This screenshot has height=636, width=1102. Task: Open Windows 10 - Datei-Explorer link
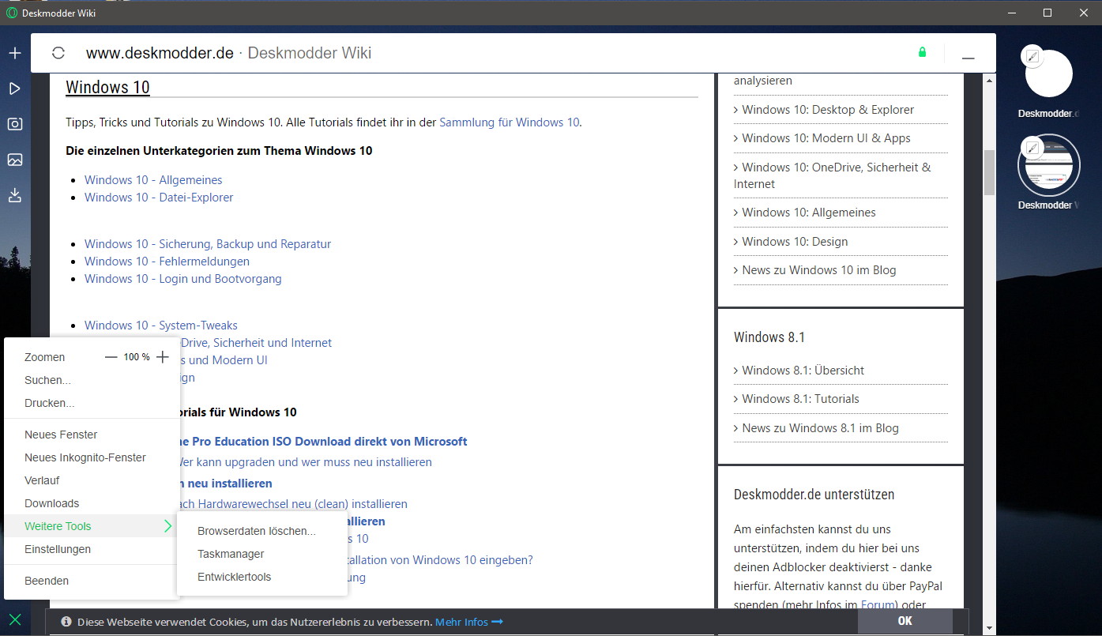pyautogui.click(x=159, y=198)
